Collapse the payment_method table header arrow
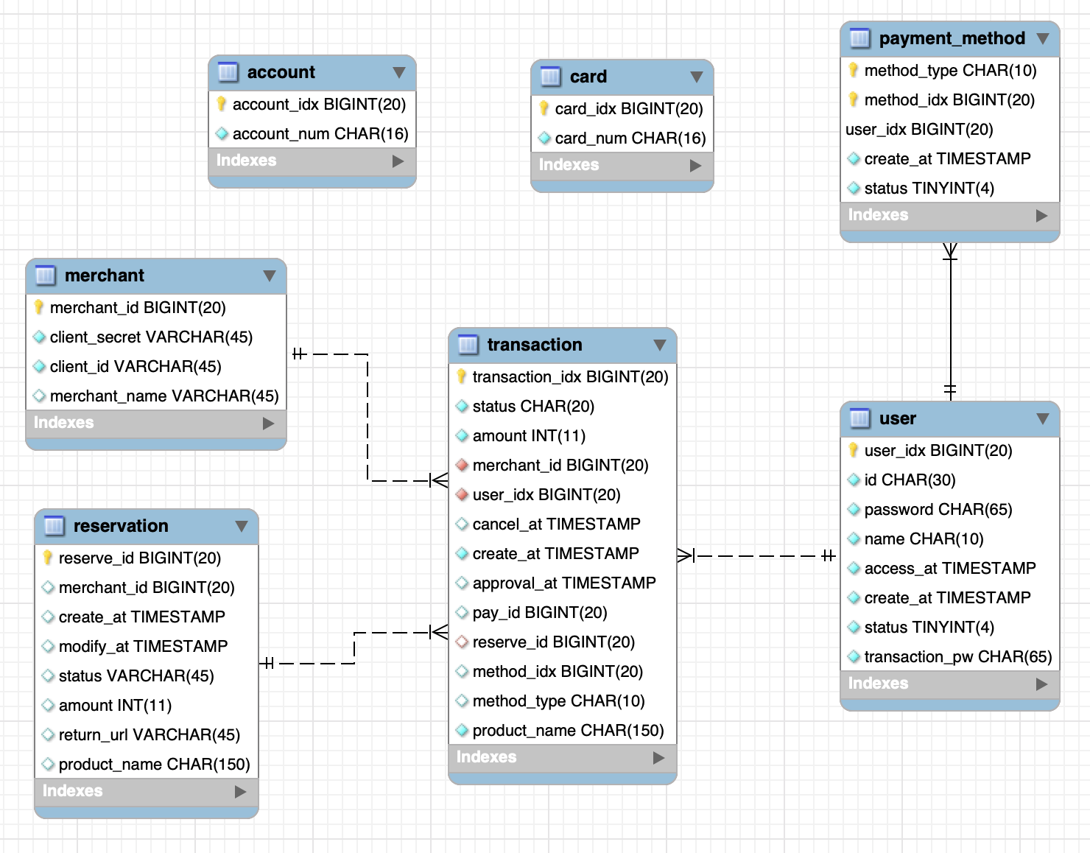 pos(1043,38)
